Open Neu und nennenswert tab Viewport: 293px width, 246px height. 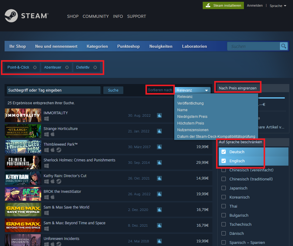(56, 47)
